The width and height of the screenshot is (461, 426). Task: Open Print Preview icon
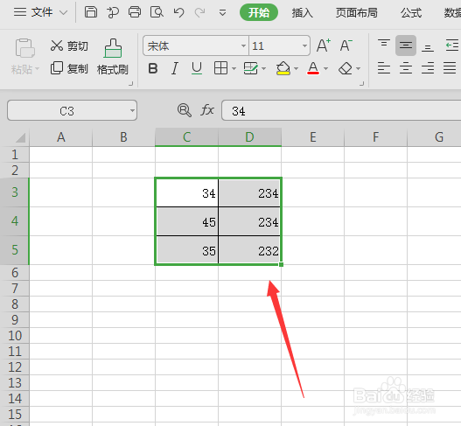157,12
